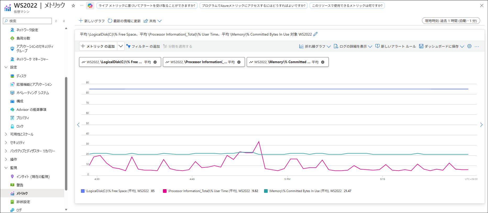Collapse the 監視 section
Image resolution: width=488 pixels, height=213 pixels.
[x=6, y=168]
